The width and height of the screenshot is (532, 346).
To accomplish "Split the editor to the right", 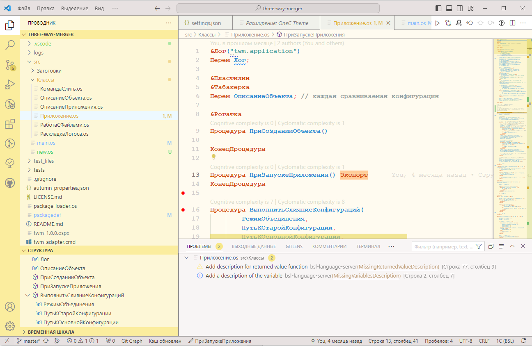I will 512,23.
